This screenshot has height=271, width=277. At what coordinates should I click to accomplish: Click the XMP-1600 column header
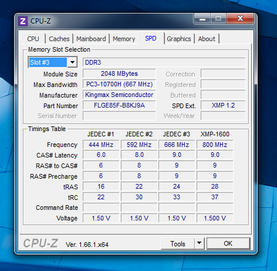[x=215, y=134]
